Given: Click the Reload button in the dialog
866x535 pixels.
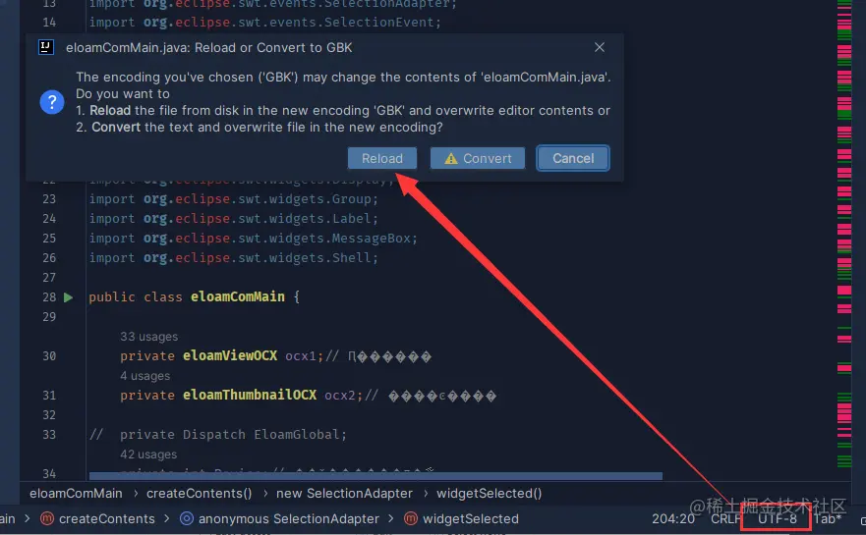Looking at the screenshot, I should tap(382, 158).
